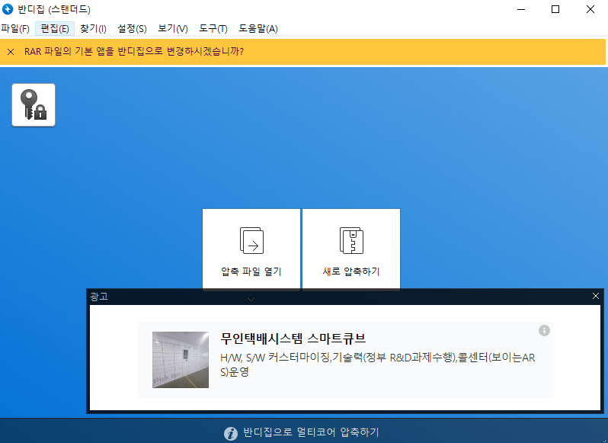Click the 새로 압축하기 button
Viewport: 608px width, 443px height.
351,249
